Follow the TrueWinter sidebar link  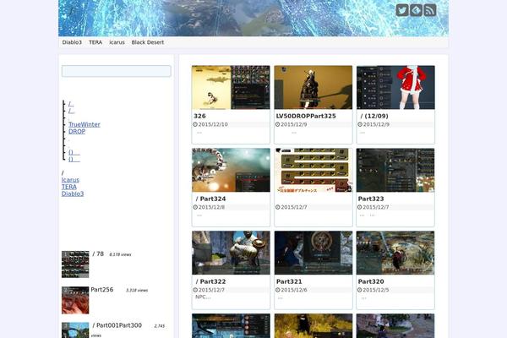tap(84, 124)
